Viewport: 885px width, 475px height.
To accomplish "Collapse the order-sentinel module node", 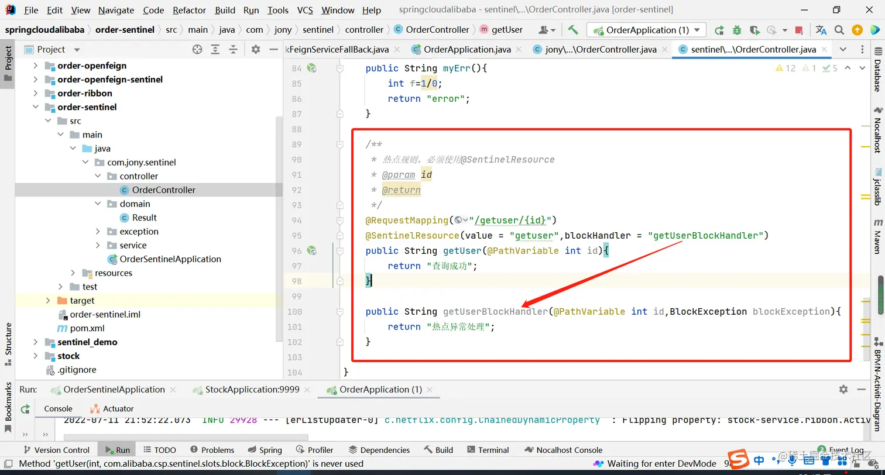I will tap(36, 107).
